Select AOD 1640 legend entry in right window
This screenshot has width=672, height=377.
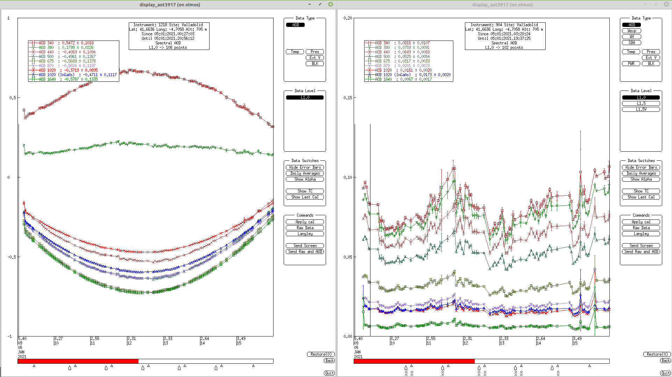(398, 79)
